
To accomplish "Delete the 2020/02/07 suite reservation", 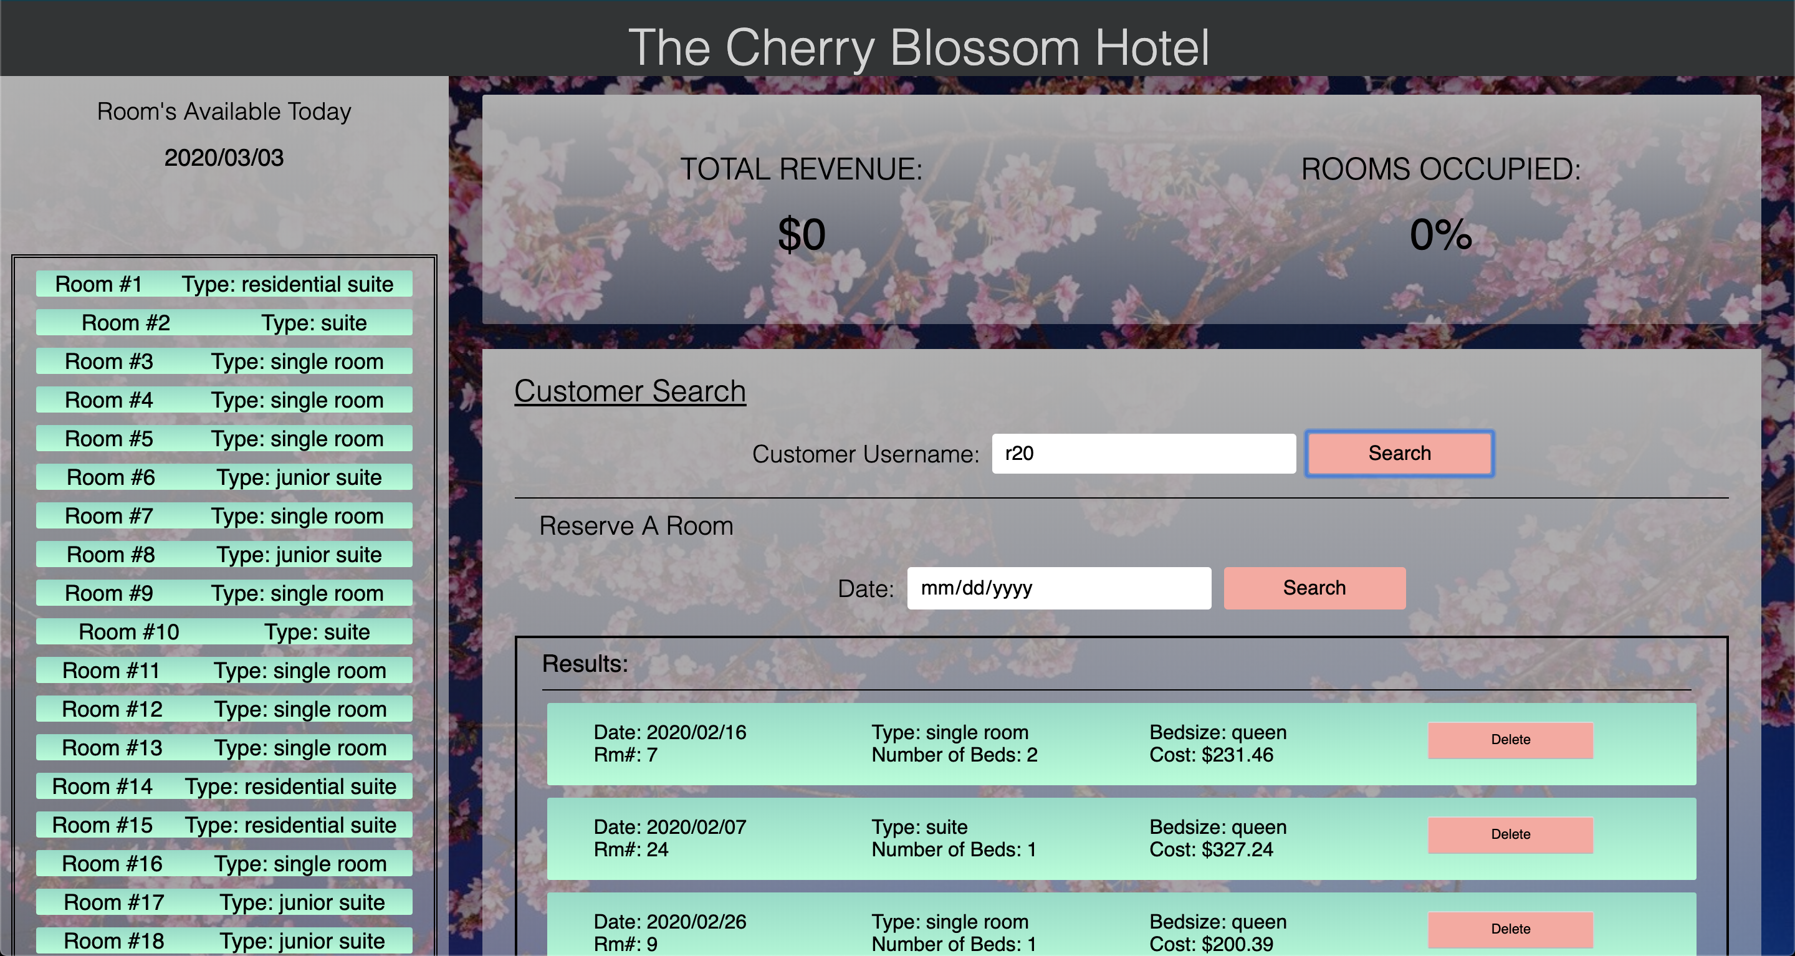I will pos(1510,834).
